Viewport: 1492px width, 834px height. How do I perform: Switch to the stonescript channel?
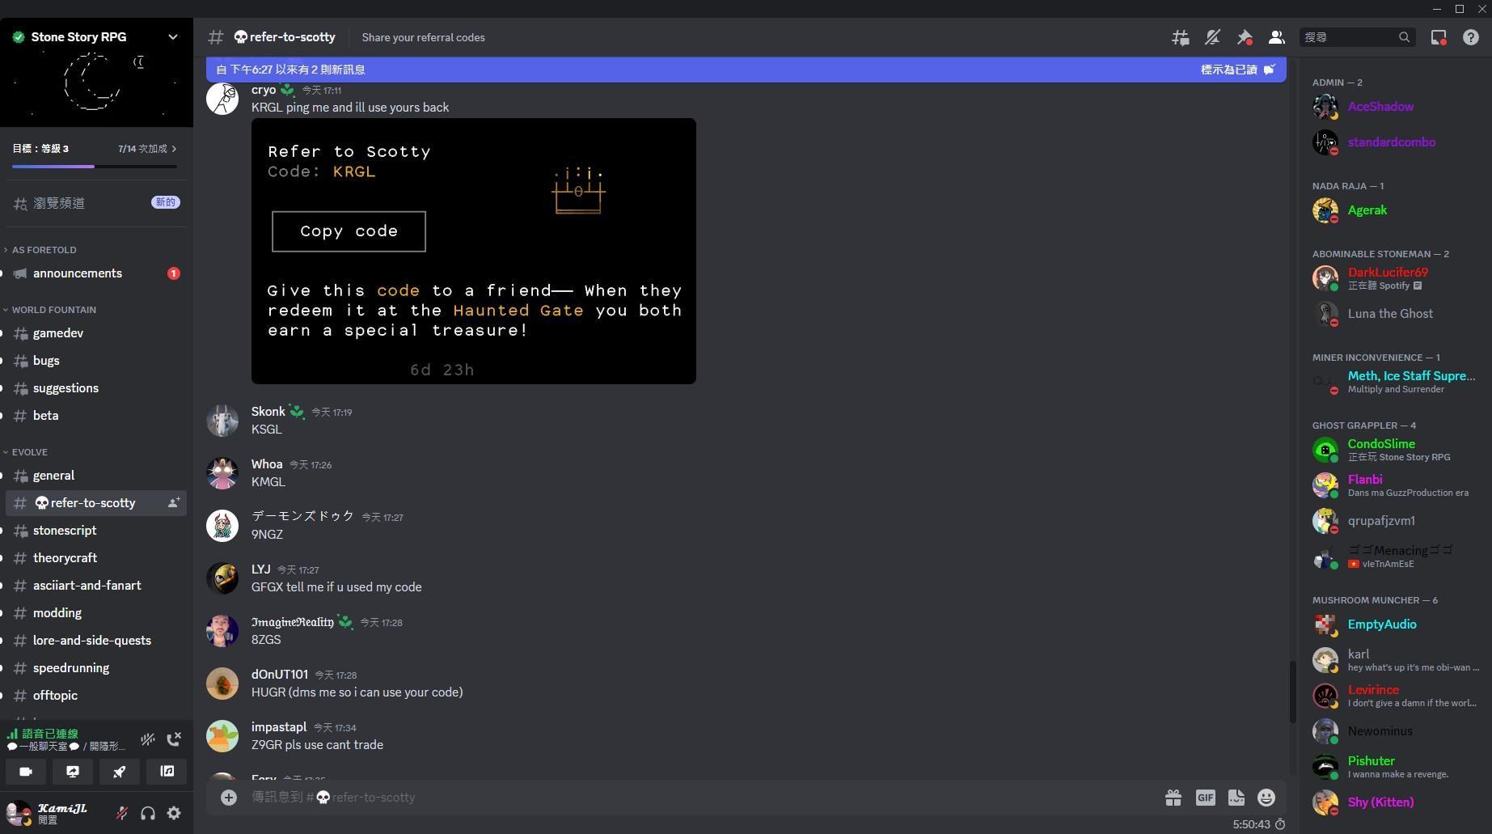point(65,531)
